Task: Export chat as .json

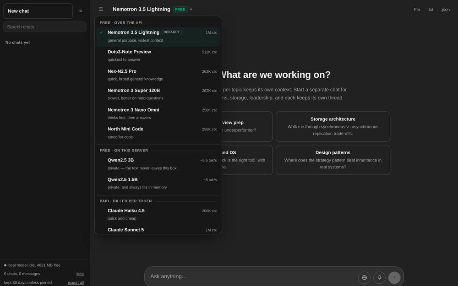Action: [x=445, y=10]
